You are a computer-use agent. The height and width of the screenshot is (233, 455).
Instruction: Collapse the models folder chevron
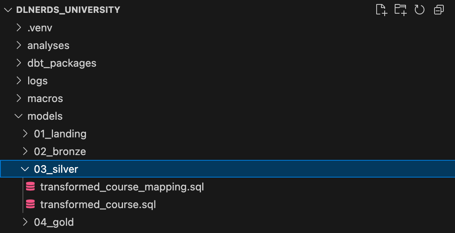tap(18, 116)
